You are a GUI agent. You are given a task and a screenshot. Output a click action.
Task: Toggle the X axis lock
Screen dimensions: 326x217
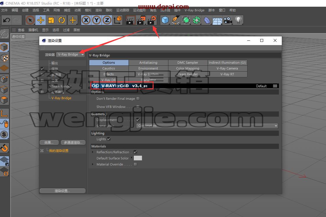click(x=86, y=20)
